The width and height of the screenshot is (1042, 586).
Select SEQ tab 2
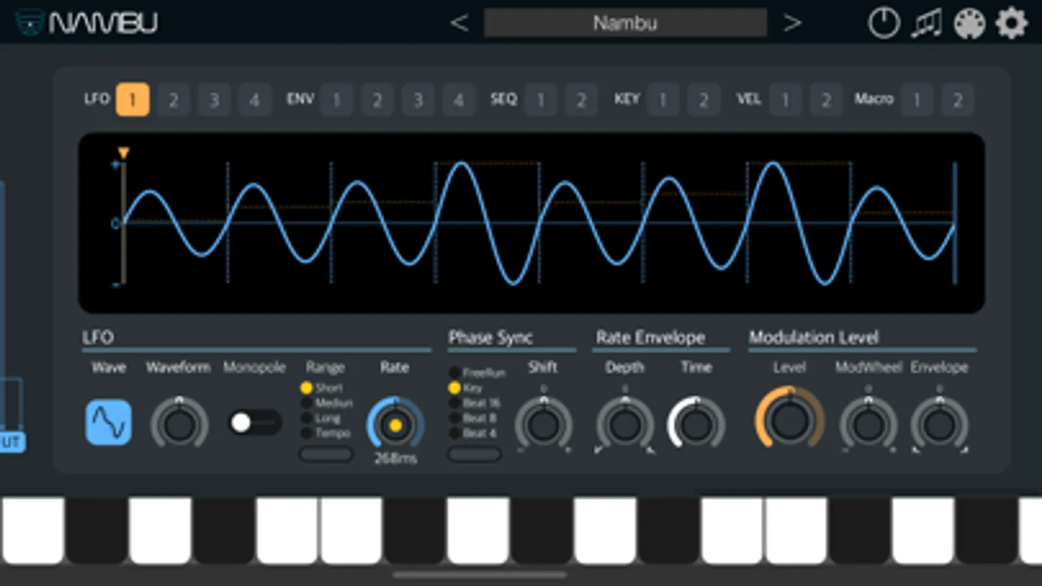click(581, 100)
